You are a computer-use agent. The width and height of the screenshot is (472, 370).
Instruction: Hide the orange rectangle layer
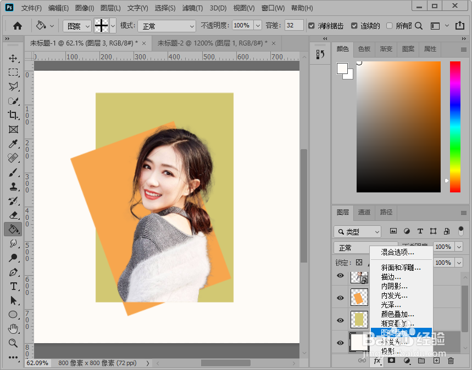coord(341,298)
